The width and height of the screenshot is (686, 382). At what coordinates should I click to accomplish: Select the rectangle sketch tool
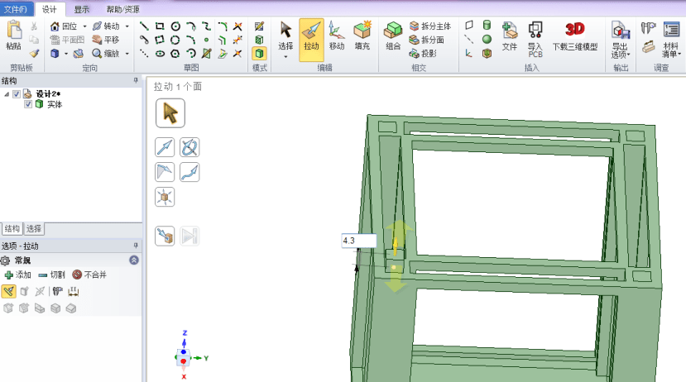tap(160, 26)
